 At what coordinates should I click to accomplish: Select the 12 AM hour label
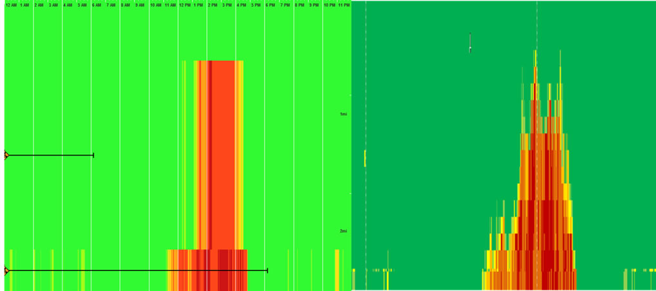(x=11, y=5)
